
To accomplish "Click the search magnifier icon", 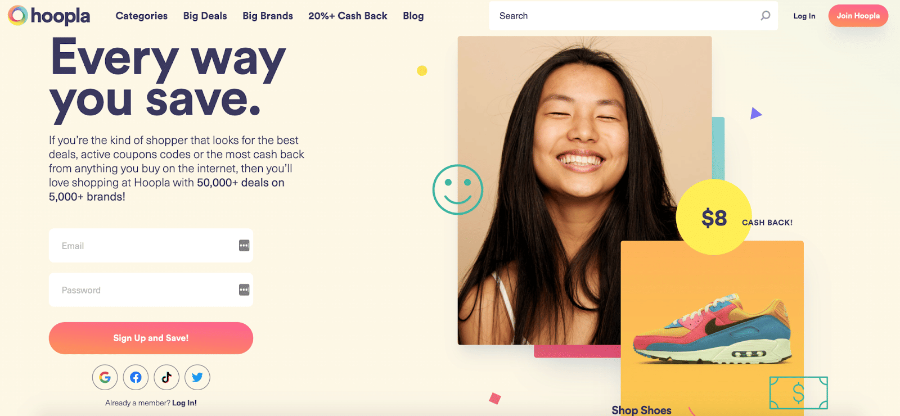I will point(765,16).
